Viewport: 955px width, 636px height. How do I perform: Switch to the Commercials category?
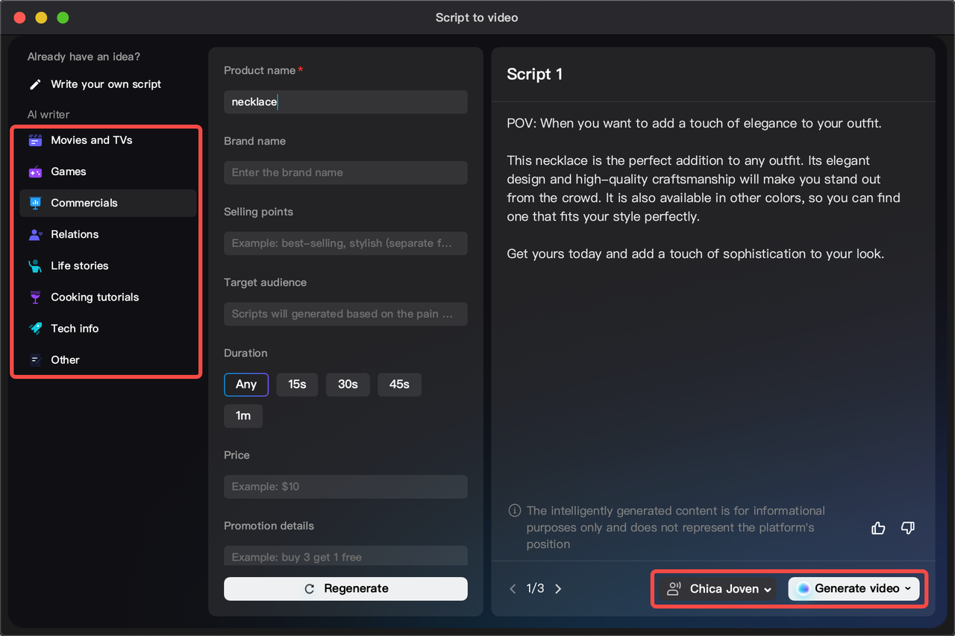pyautogui.click(x=84, y=202)
